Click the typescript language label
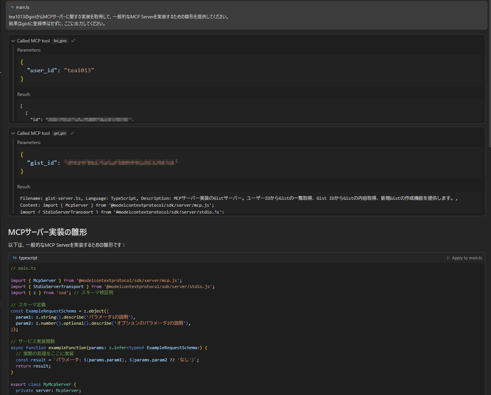The image size is (491, 395). (x=28, y=258)
